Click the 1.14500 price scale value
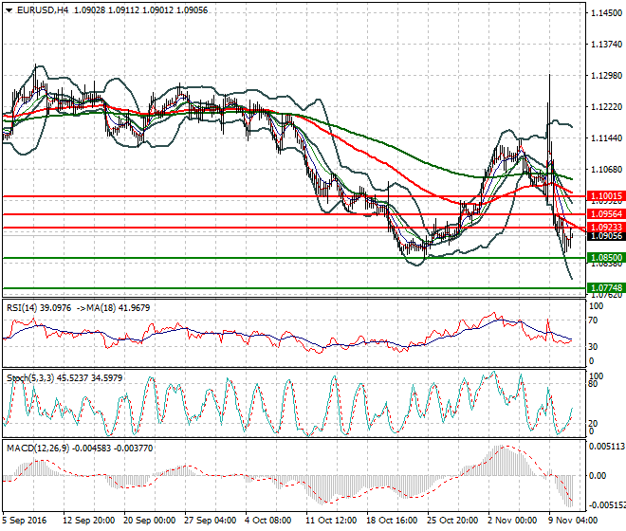The height and width of the screenshot is (531, 626). click(606, 13)
